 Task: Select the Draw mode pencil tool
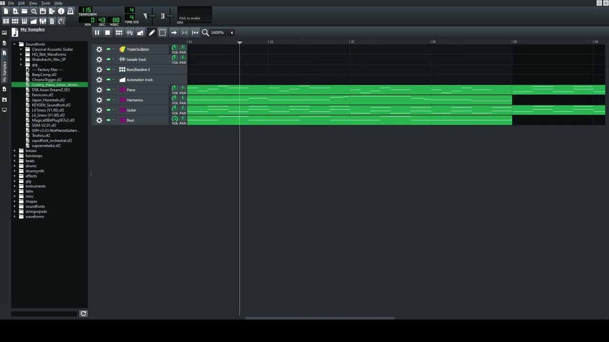coord(152,33)
